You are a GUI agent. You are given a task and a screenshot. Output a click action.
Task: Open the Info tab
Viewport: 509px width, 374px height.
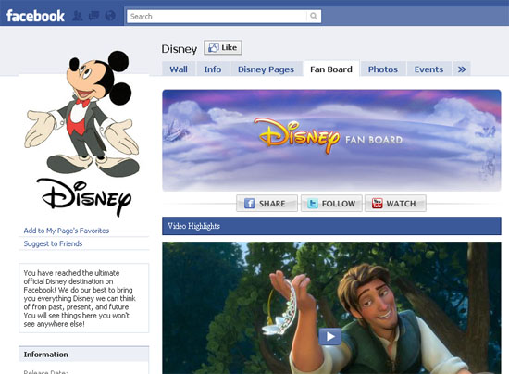click(x=213, y=69)
